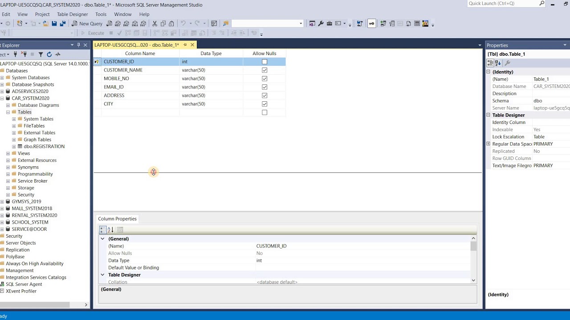Click the Cut scissors icon
The image size is (570, 320).
coord(155,24)
